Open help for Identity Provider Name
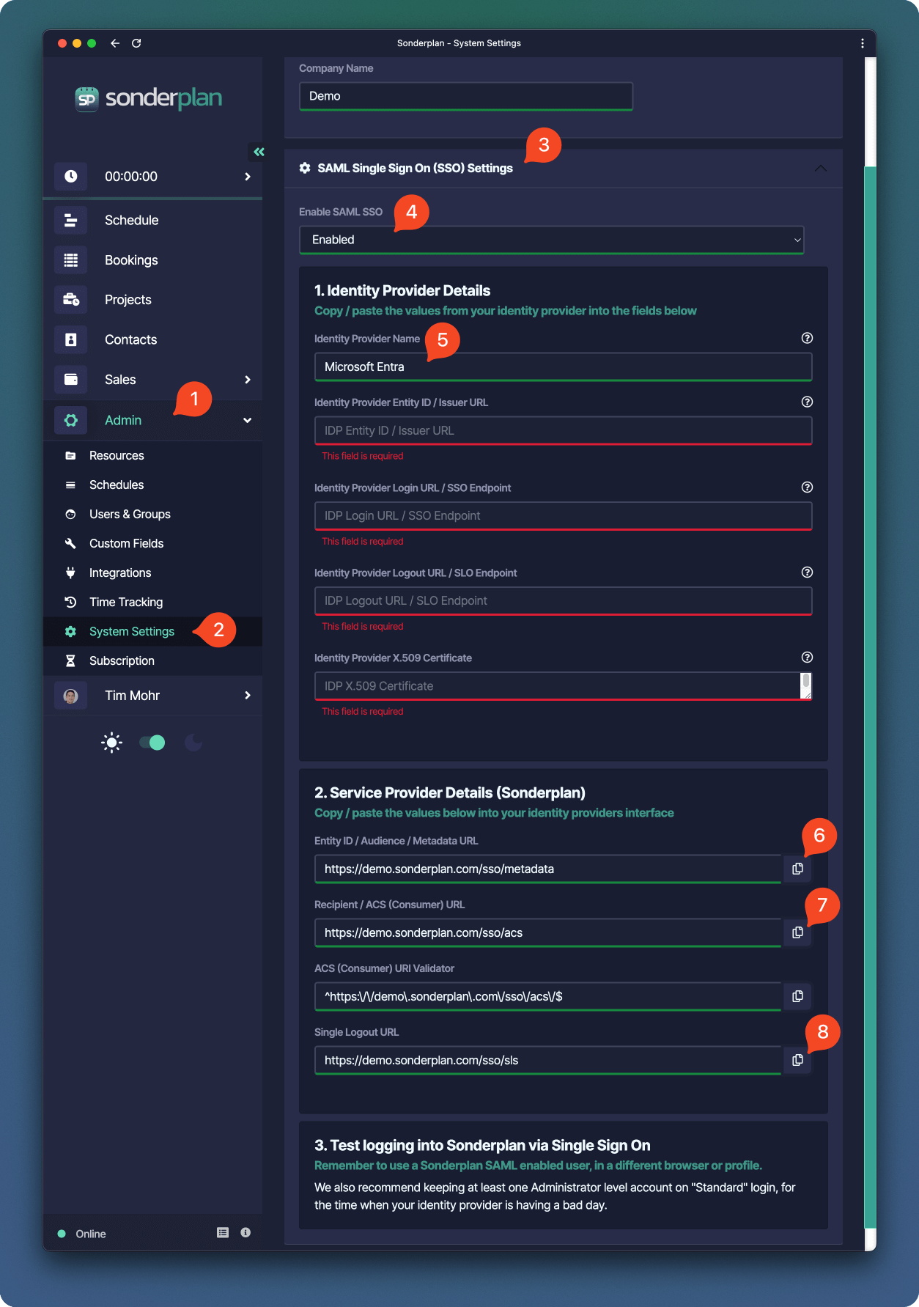The image size is (919, 1307). (807, 338)
